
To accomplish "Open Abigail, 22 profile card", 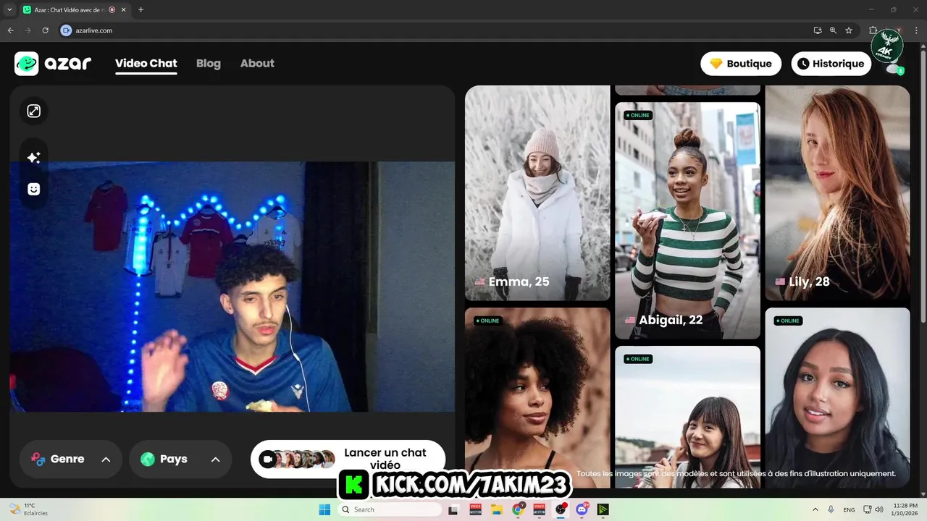I will pos(687,220).
